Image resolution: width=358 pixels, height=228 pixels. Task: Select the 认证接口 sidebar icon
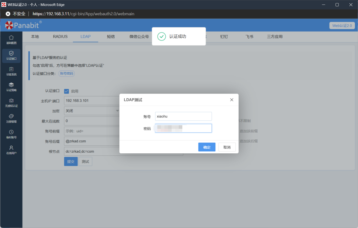[x=11, y=56]
